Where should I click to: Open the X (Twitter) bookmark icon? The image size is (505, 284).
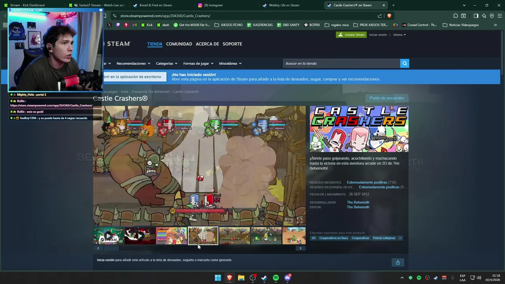pyautogui.click(x=109, y=25)
